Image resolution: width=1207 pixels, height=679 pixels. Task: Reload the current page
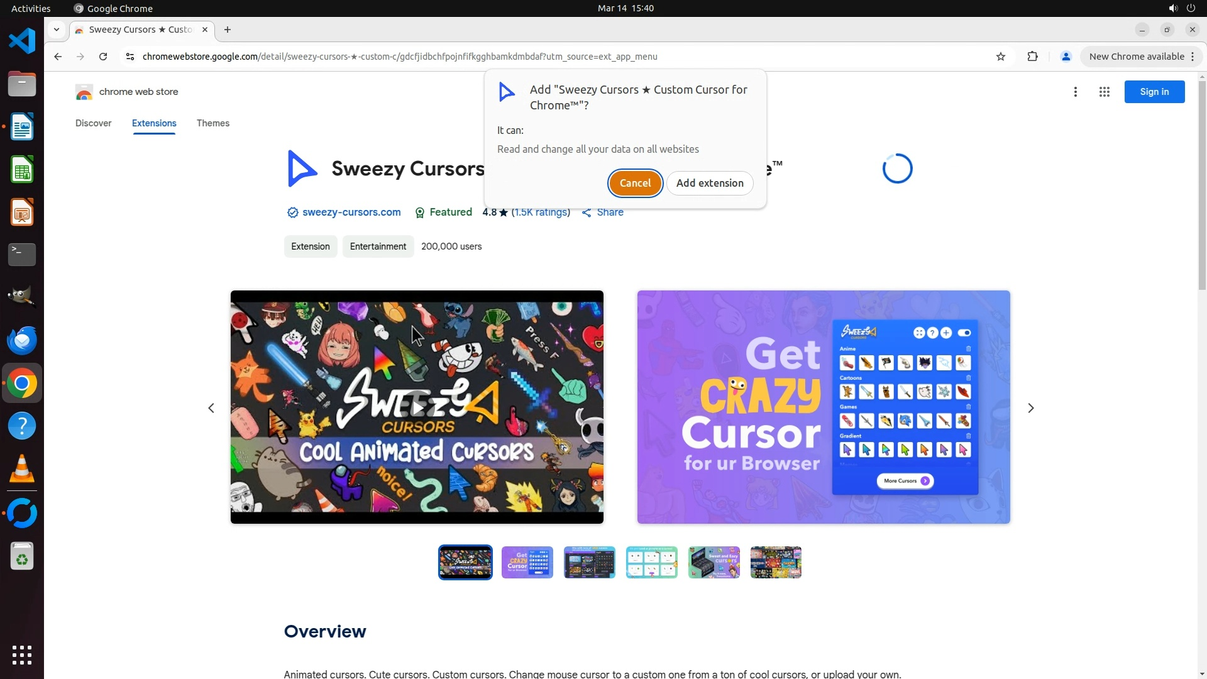click(x=103, y=57)
